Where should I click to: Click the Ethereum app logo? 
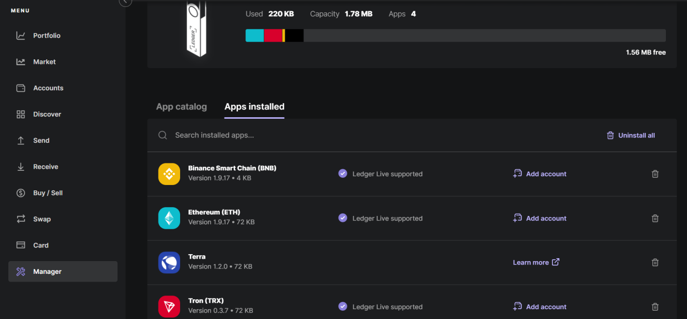pyautogui.click(x=169, y=218)
